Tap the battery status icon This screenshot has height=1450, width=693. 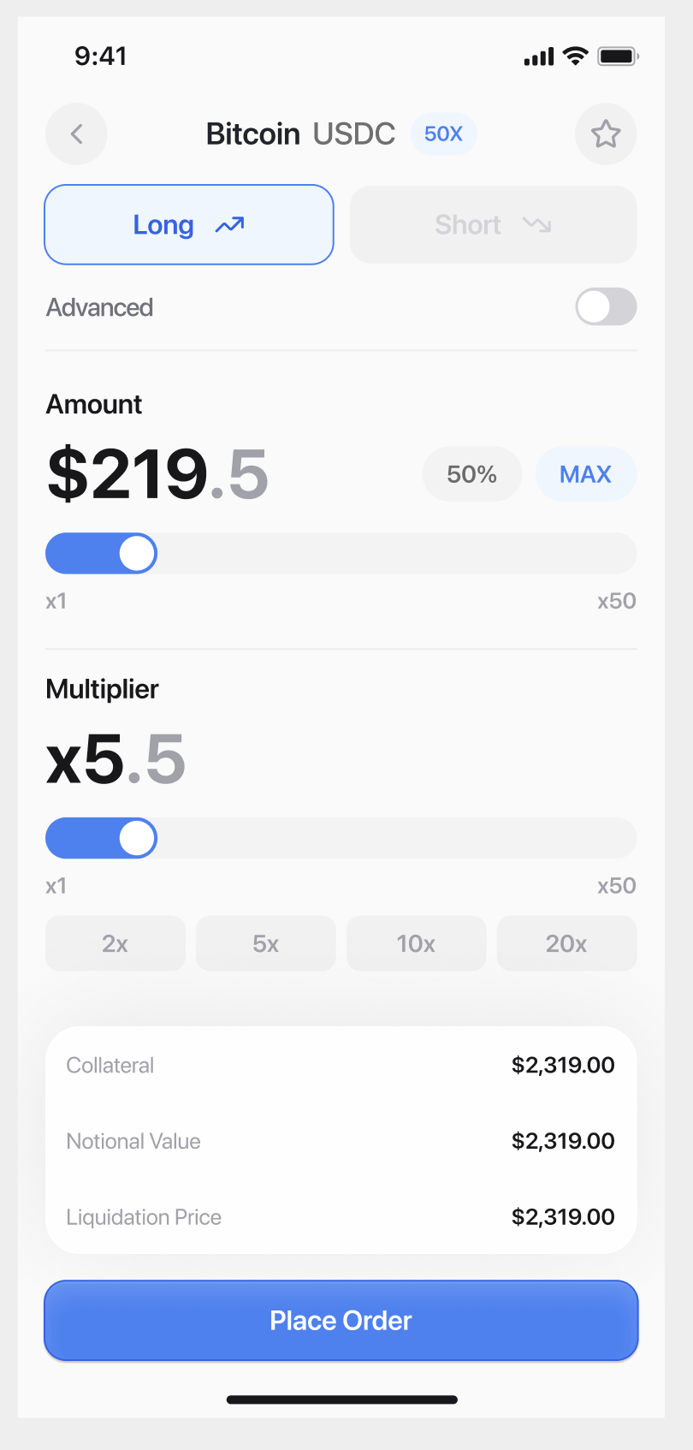618,56
